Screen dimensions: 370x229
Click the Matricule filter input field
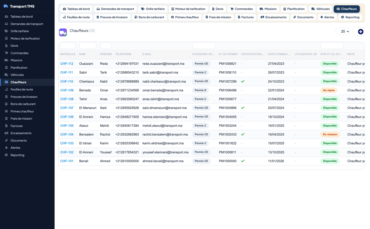[x=68, y=46]
